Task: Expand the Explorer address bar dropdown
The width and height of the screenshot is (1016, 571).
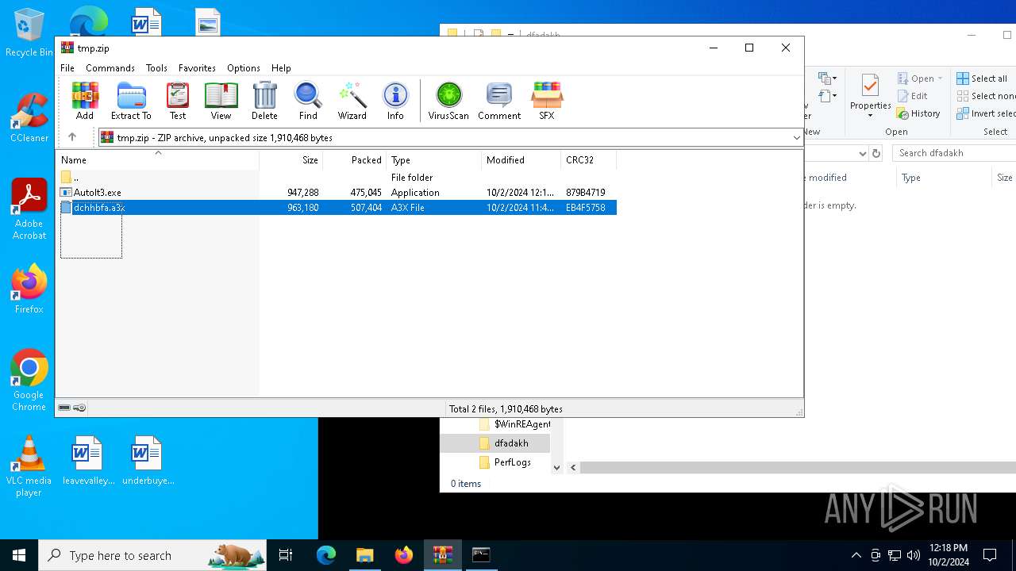Action: 863,153
